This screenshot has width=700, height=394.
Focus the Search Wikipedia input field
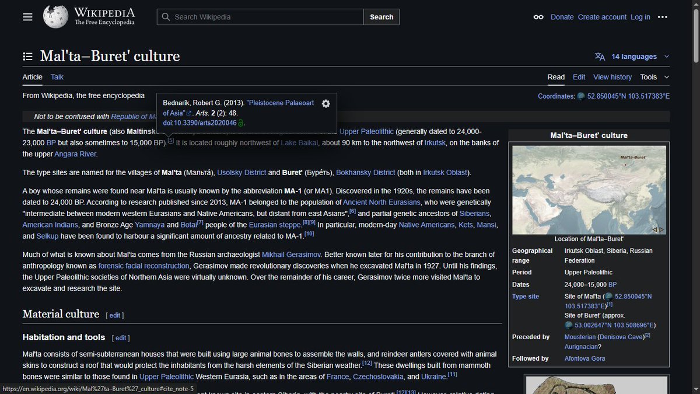pos(260,17)
